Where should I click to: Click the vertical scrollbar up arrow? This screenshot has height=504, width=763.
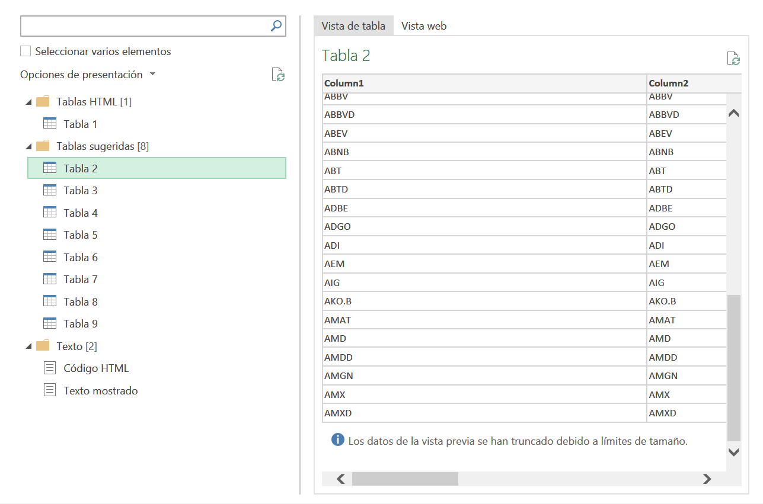pyautogui.click(x=733, y=113)
